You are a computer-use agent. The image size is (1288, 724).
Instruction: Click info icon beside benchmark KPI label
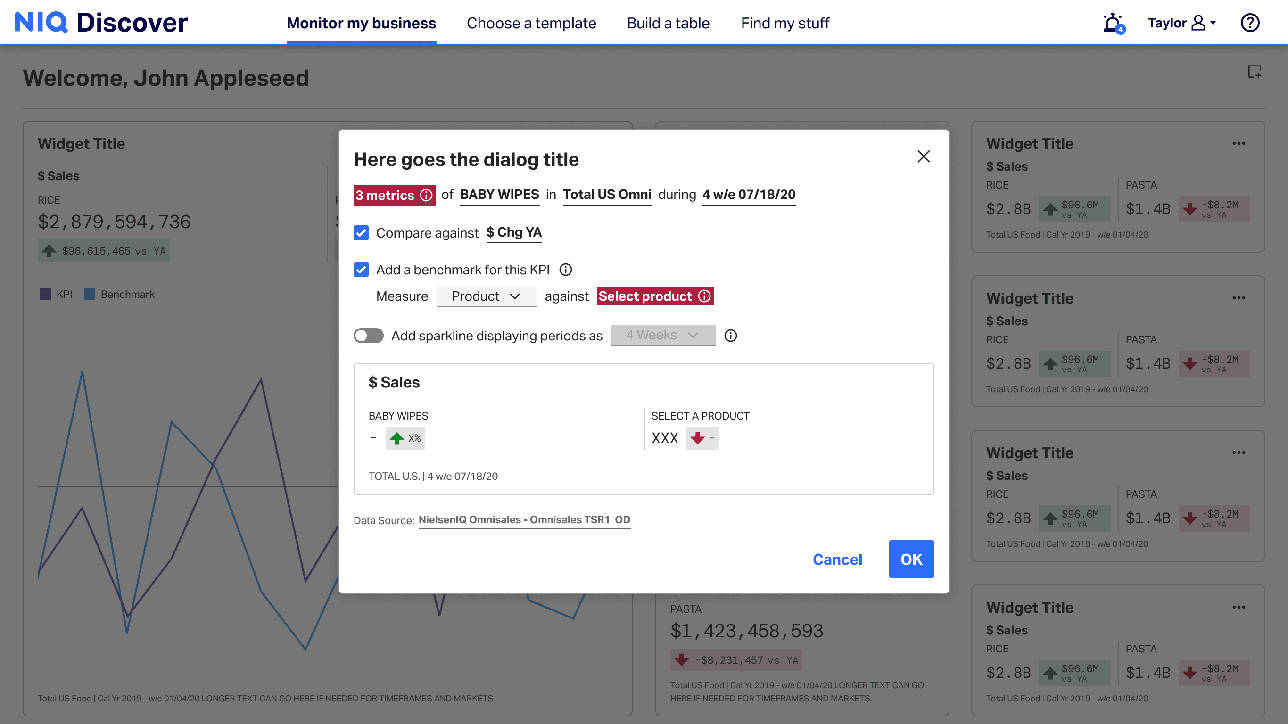coord(565,270)
